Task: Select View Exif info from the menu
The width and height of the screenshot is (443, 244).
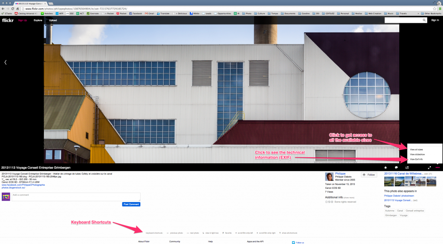Action: tap(416, 159)
